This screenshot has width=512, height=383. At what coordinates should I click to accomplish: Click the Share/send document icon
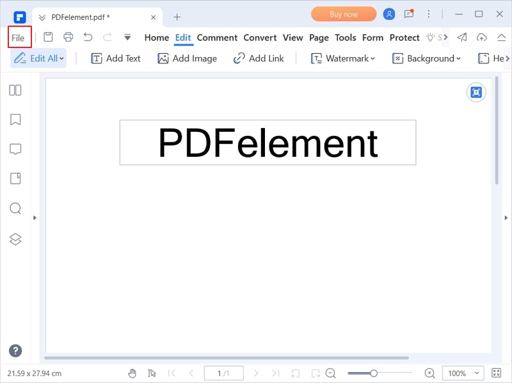coord(462,38)
